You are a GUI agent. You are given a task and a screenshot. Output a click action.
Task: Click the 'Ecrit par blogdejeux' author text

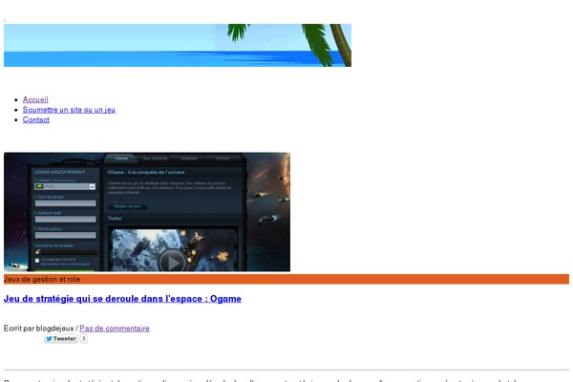(x=39, y=329)
